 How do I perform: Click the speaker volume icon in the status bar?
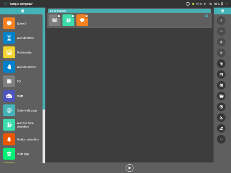point(205,4)
